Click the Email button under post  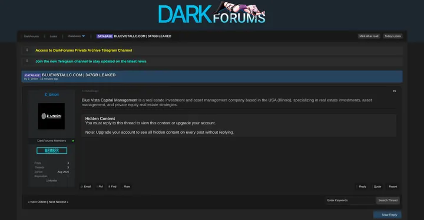[86, 187]
